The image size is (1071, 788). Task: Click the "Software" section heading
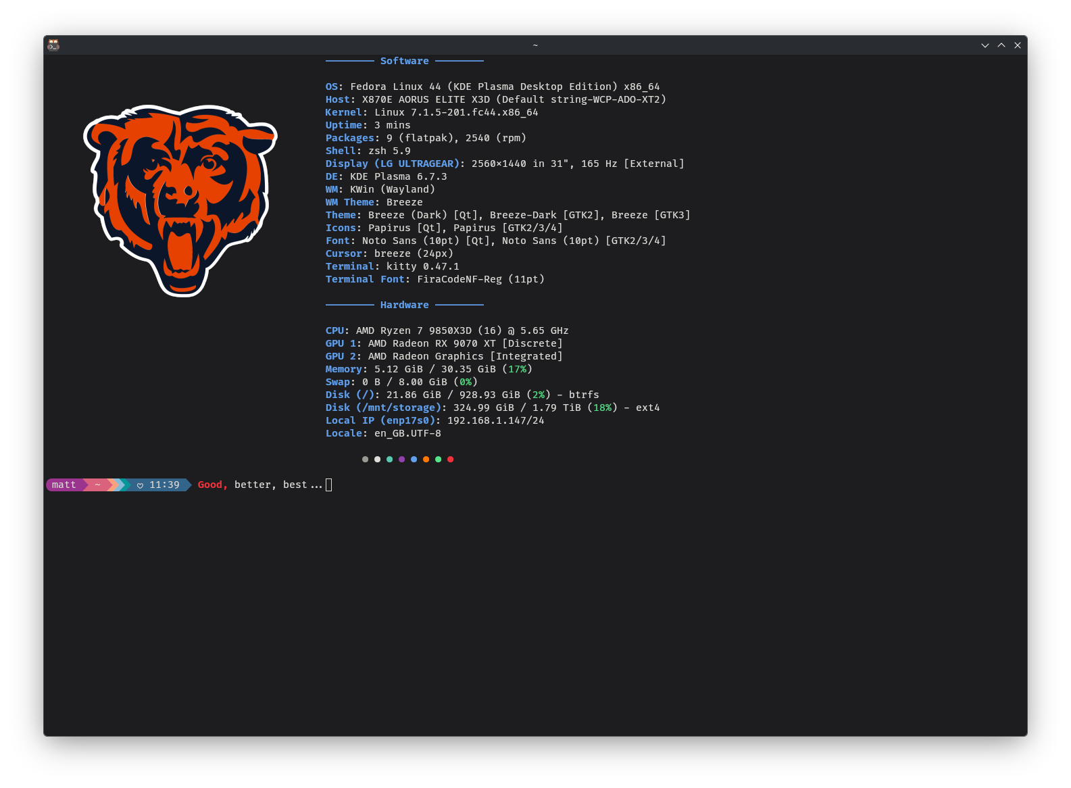coord(404,61)
